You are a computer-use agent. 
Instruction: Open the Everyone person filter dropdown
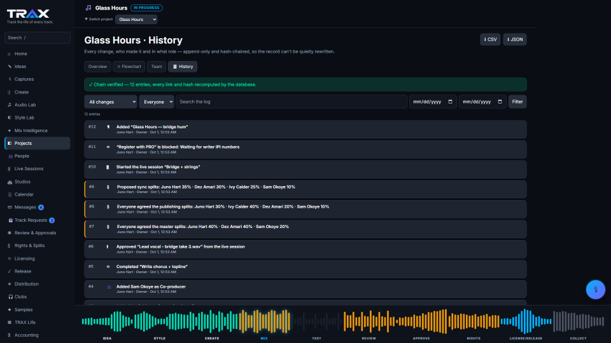(157, 102)
